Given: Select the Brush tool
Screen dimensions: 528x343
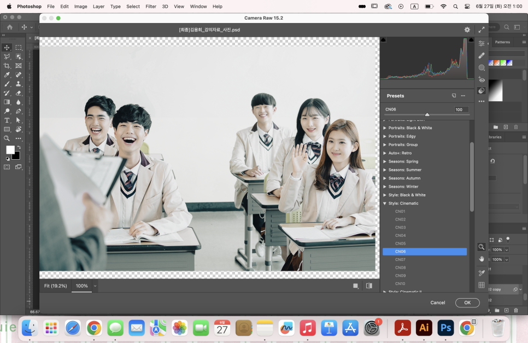Looking at the screenshot, I should pyautogui.click(x=7, y=84).
